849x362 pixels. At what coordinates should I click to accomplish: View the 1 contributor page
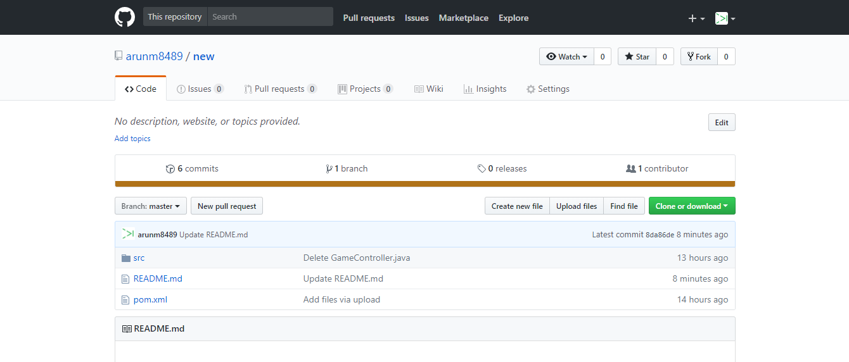(657, 168)
